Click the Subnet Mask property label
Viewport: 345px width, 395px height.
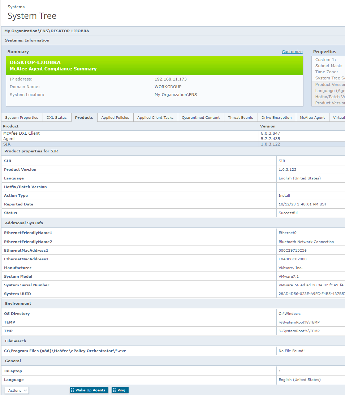pos(329,66)
